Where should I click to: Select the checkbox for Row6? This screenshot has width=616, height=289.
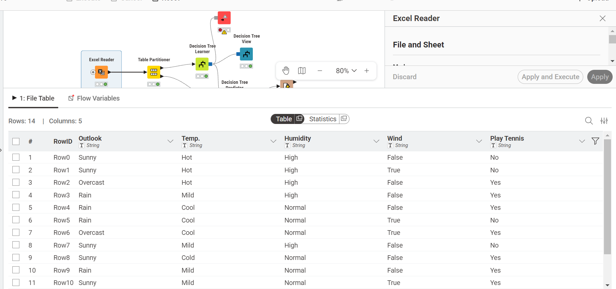click(16, 233)
